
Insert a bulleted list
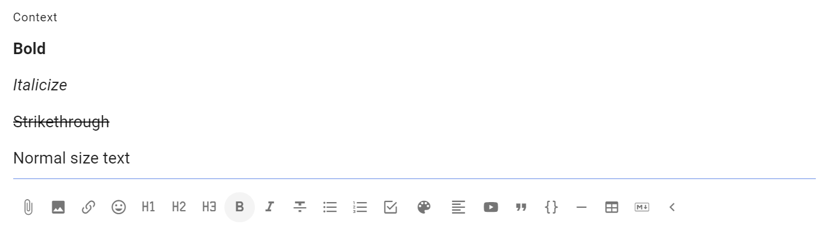click(x=330, y=207)
